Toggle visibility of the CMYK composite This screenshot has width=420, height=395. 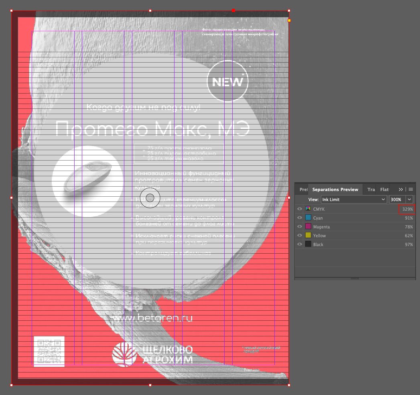(300, 209)
